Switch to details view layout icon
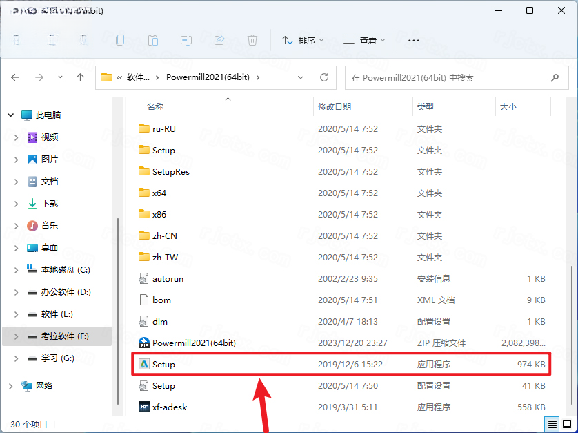The image size is (578, 433). click(552, 424)
